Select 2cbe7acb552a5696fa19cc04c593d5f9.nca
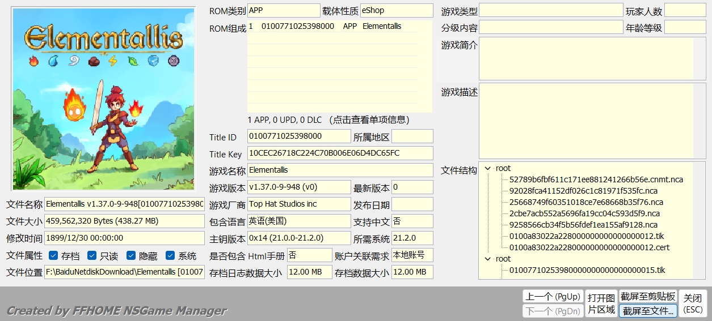Screen dimensions: 712x321 (585, 213)
